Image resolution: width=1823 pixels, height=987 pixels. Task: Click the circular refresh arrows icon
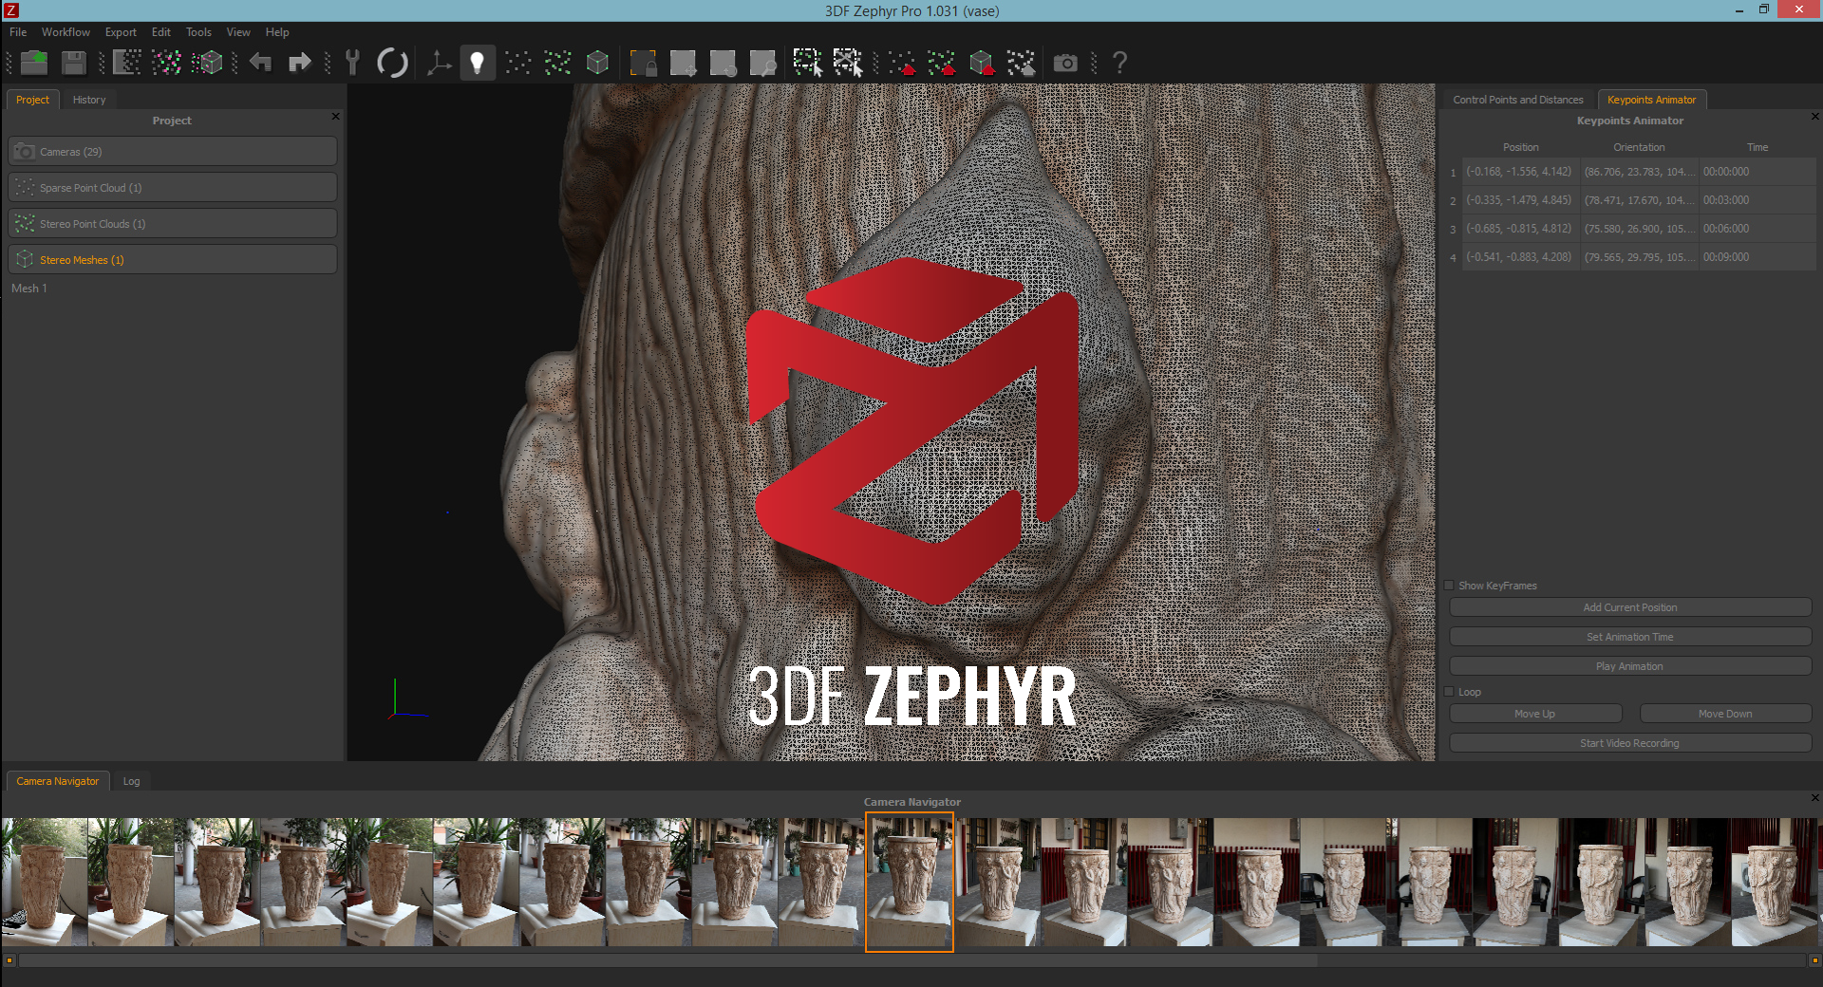392,63
